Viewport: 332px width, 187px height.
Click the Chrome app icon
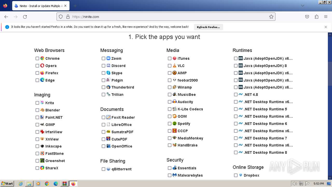(x=42, y=58)
